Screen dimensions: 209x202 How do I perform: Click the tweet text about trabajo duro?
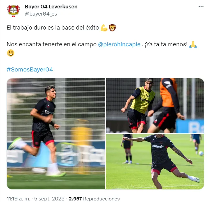click(x=53, y=28)
